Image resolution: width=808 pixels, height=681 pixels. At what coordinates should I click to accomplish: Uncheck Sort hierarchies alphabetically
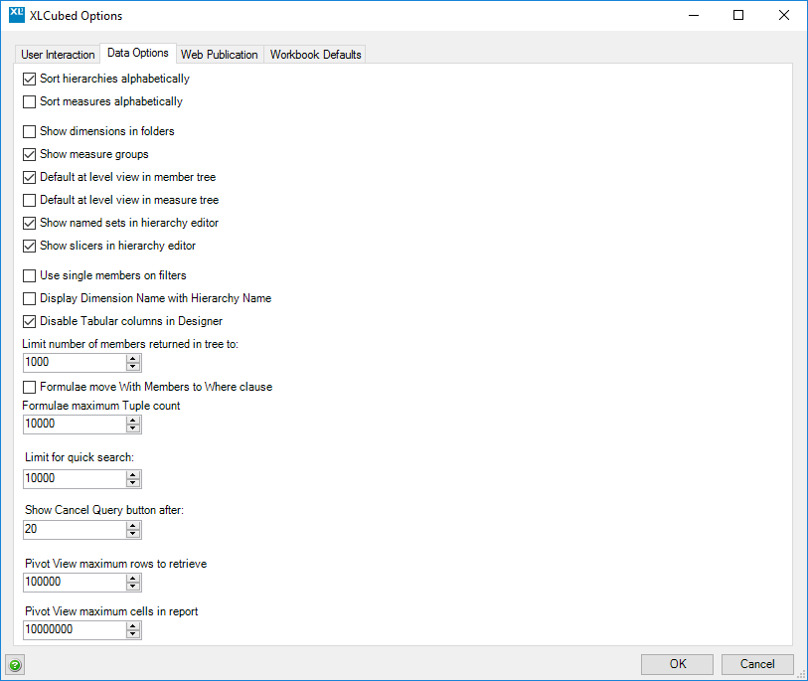[30, 79]
